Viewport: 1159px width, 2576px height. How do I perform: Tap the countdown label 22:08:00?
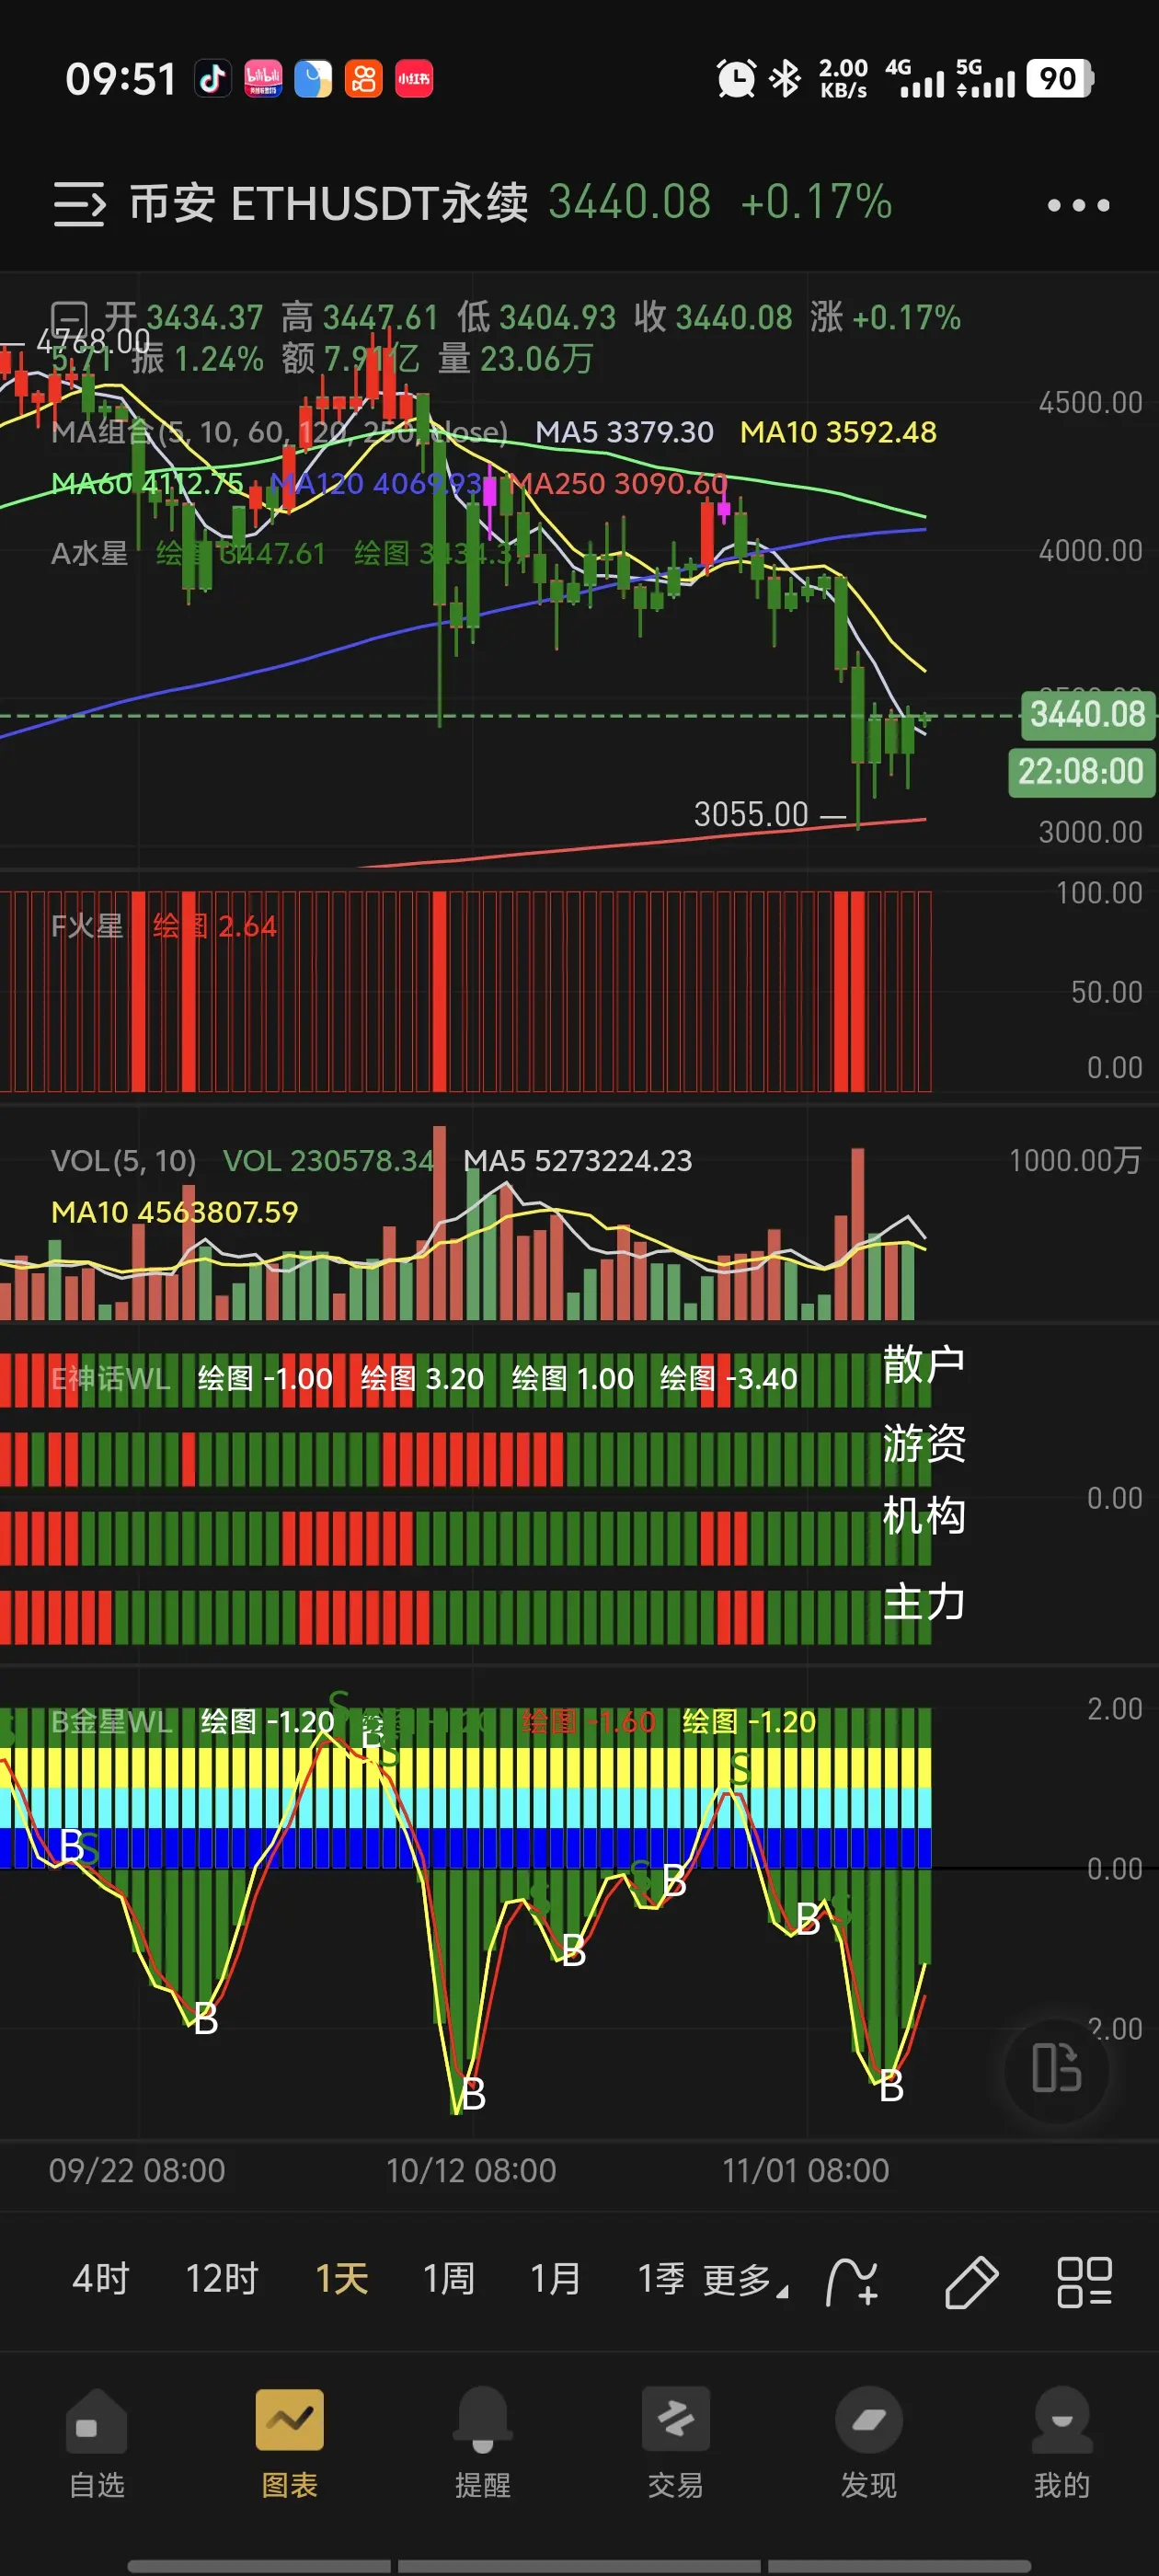point(1080,772)
